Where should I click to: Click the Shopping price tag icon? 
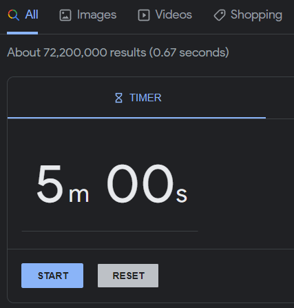[220, 15]
